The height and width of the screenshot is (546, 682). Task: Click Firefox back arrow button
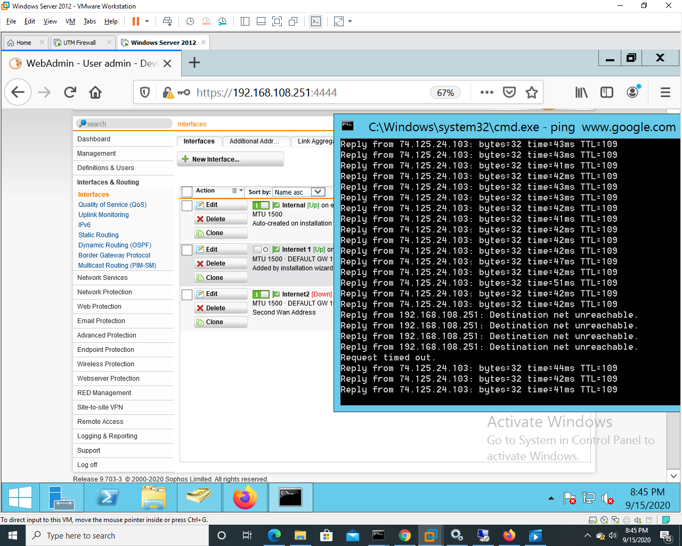pyautogui.click(x=18, y=92)
